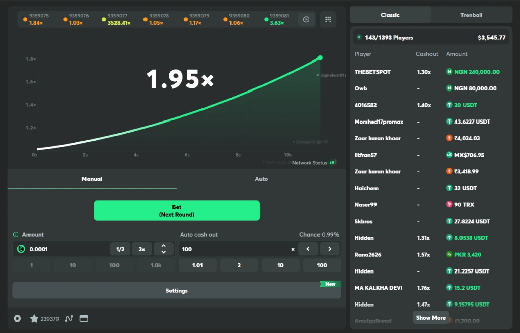Viewport: 520px width, 333px height.
Task: Click the Network Status signal bars
Action: pos(333,162)
